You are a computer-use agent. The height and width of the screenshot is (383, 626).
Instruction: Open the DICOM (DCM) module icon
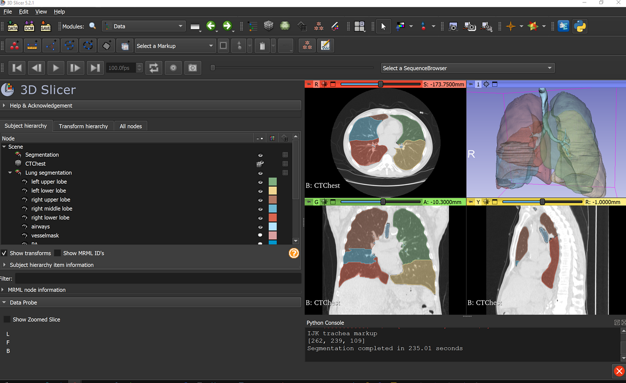click(29, 26)
